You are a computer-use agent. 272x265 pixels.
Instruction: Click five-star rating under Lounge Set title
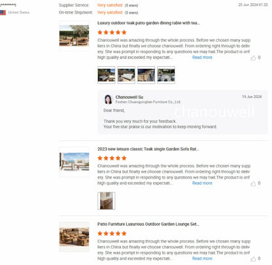112,234
